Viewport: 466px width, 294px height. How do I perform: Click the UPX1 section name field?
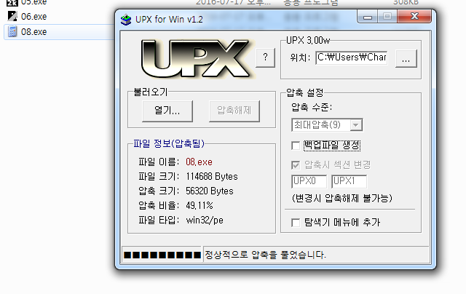coord(349,181)
